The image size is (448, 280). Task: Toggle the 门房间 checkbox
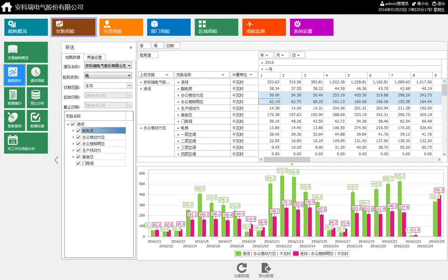coord(78,163)
